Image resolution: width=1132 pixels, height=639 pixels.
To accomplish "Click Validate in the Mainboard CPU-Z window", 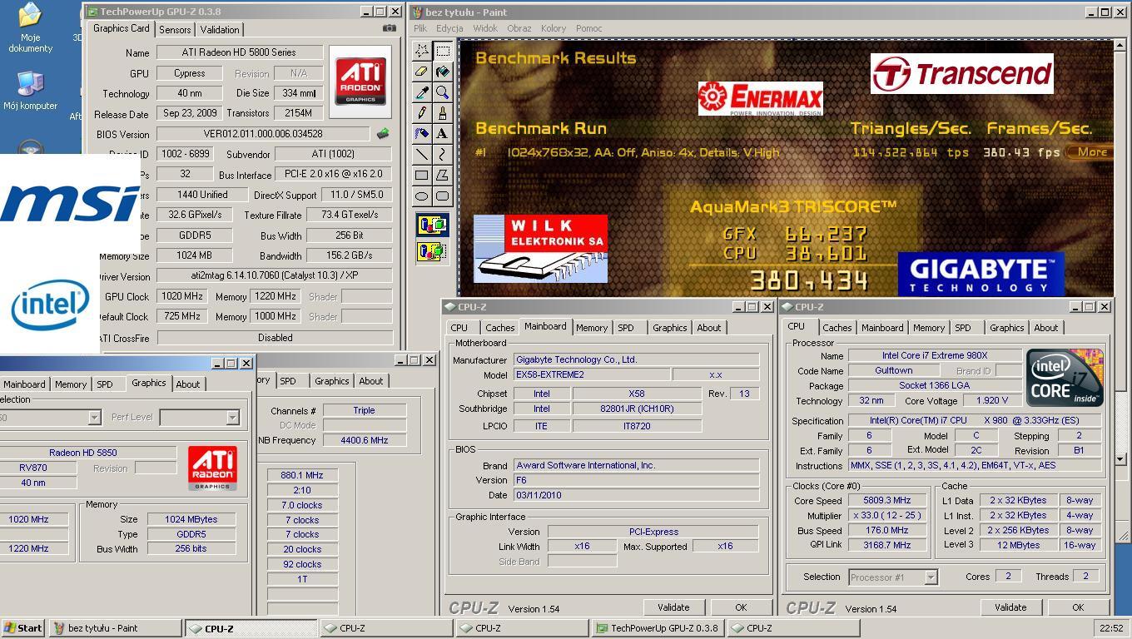I will tap(673, 607).
